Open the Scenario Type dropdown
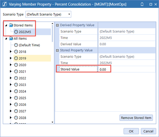 tap(48, 14)
